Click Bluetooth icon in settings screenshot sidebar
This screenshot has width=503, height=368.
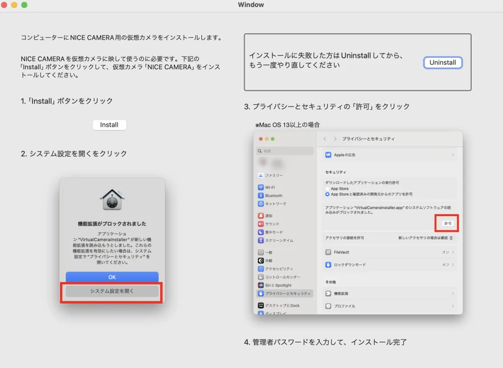(x=261, y=195)
